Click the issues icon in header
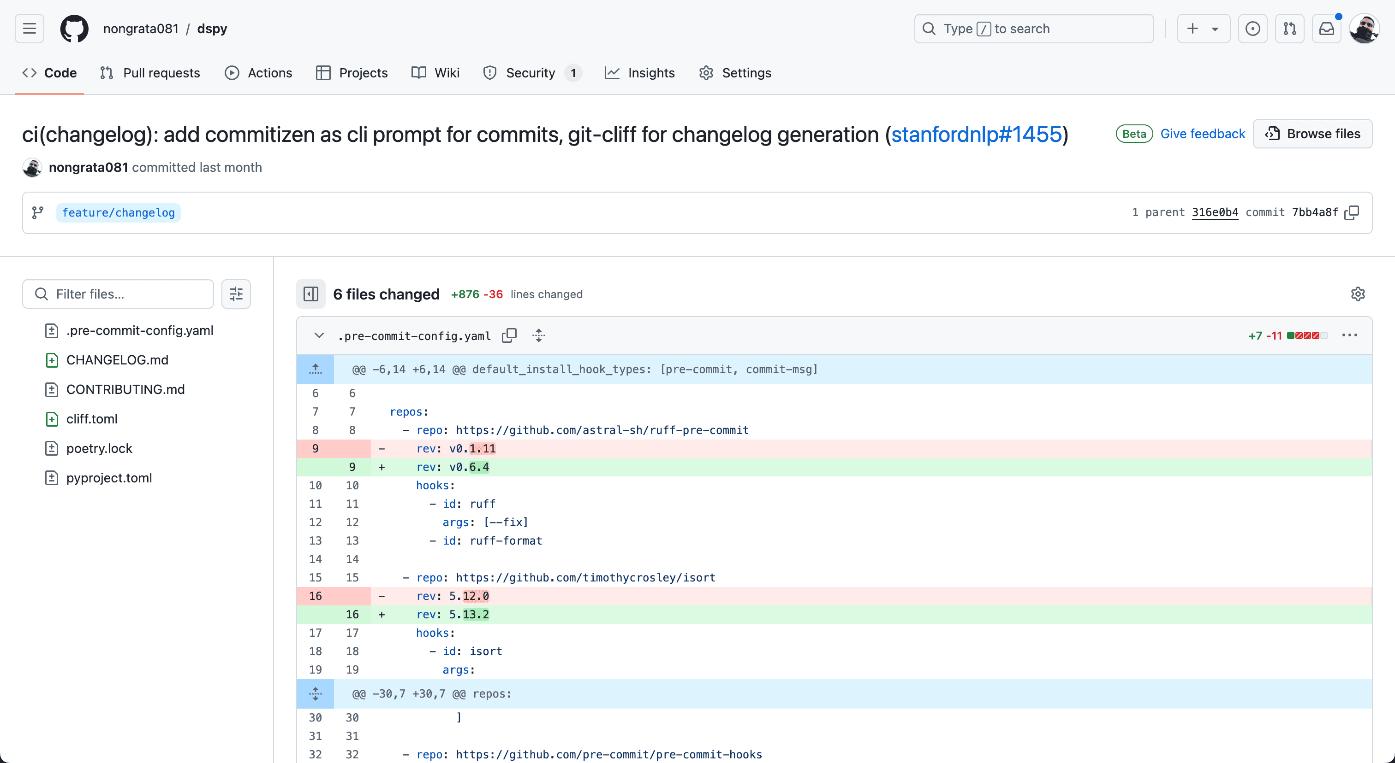This screenshot has height=763, width=1395. pyautogui.click(x=1252, y=29)
